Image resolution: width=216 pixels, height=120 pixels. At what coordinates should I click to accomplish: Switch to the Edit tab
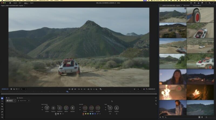coord(20,3)
